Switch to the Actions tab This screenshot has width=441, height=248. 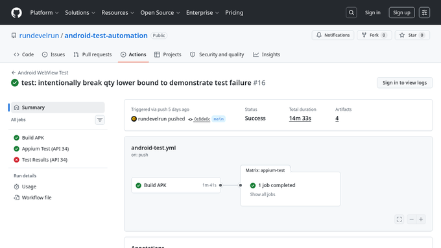(134, 54)
